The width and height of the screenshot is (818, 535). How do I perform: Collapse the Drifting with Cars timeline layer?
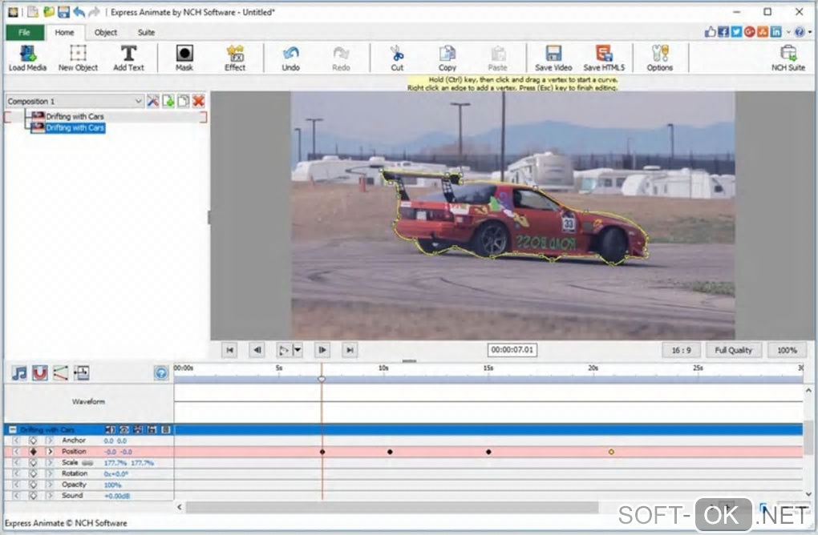pyautogui.click(x=13, y=430)
